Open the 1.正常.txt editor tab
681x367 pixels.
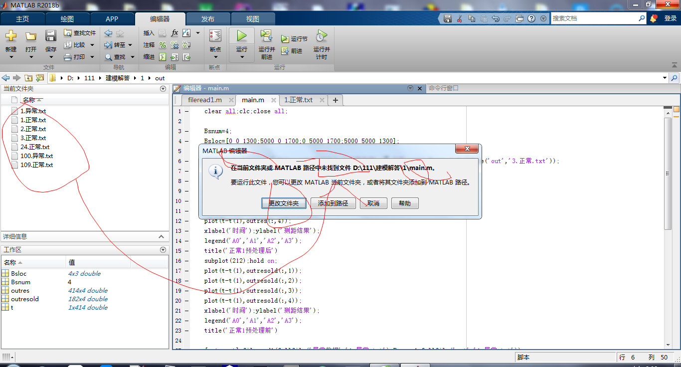coord(298,100)
